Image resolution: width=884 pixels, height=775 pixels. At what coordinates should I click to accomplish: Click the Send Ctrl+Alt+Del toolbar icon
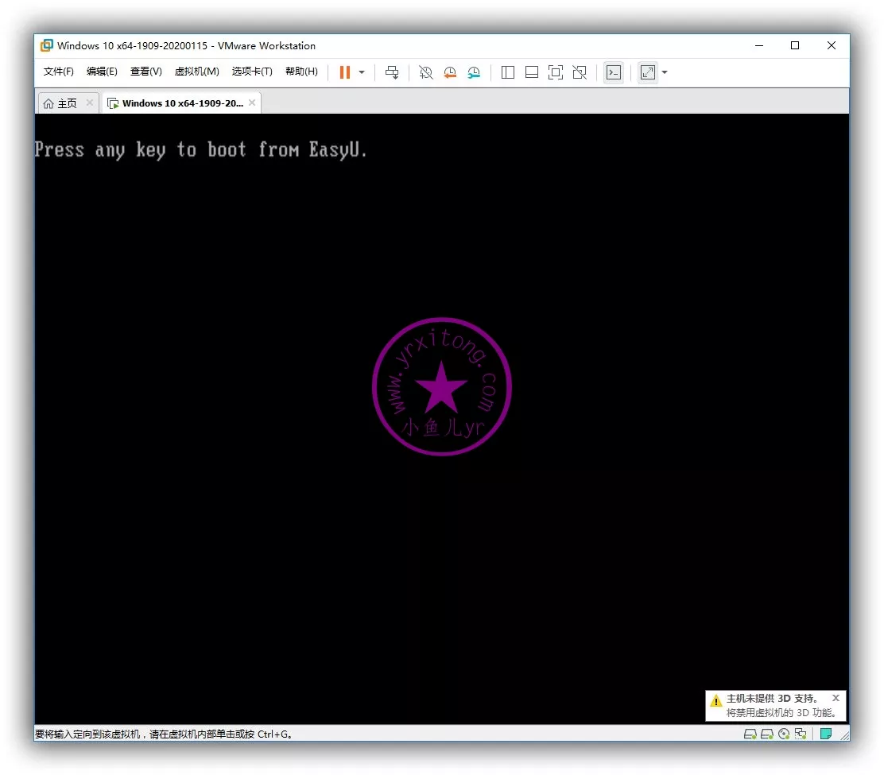392,72
